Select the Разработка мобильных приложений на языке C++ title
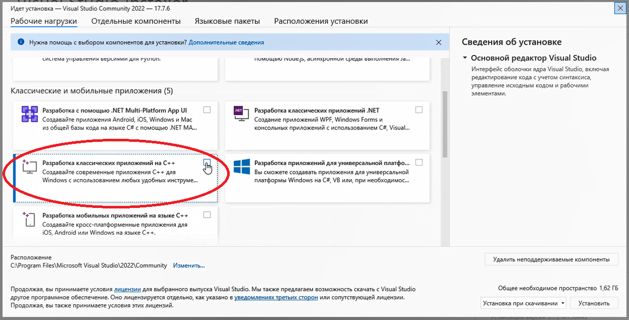Viewport: 629px width, 320px height. coord(115,215)
